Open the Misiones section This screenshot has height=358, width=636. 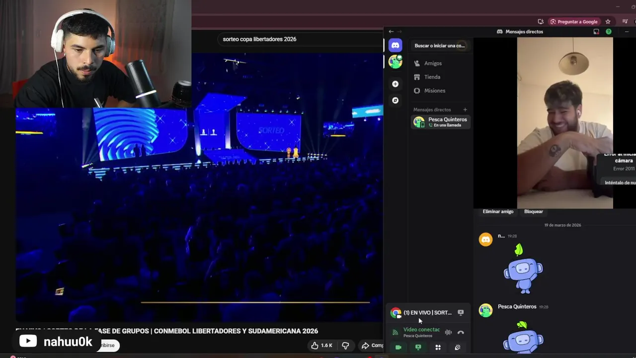(x=440, y=90)
